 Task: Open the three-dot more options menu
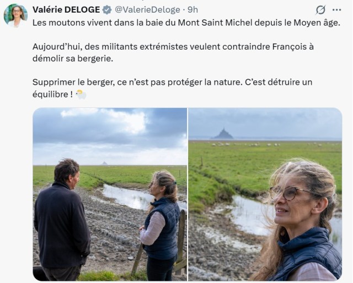coord(336,10)
